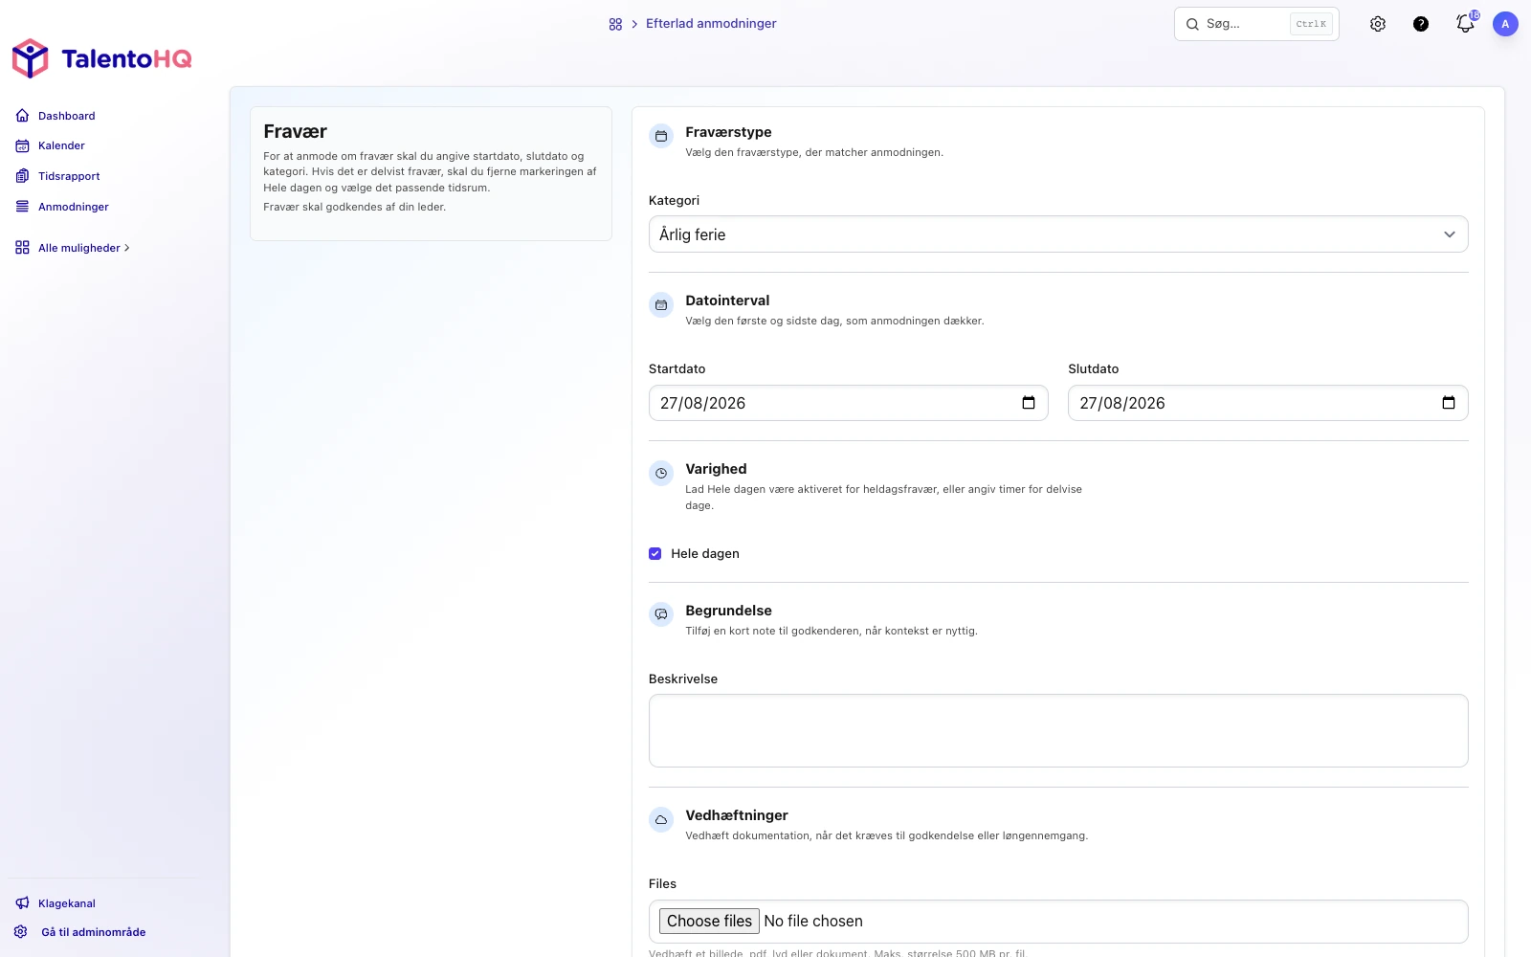Click the Slutdato date field

click(1268, 403)
